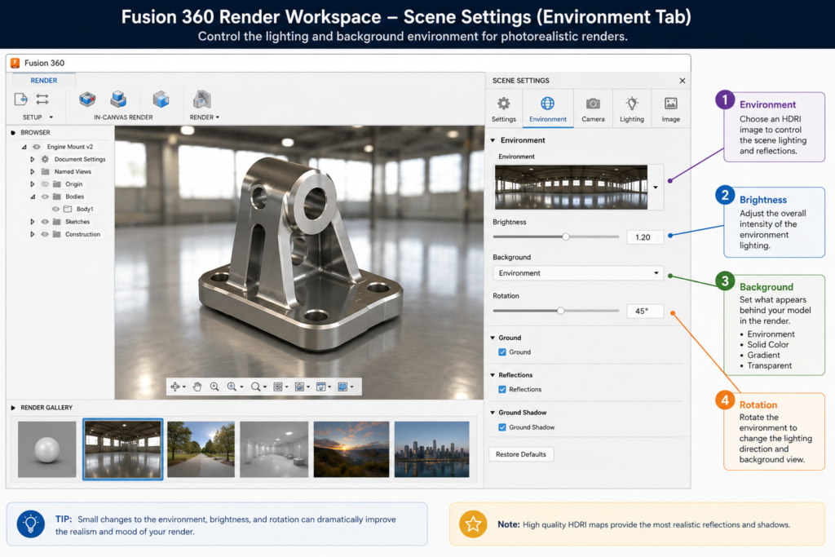Image resolution: width=835 pixels, height=557 pixels.
Task: Uncheck the Ground checkbox
Action: pyautogui.click(x=502, y=352)
